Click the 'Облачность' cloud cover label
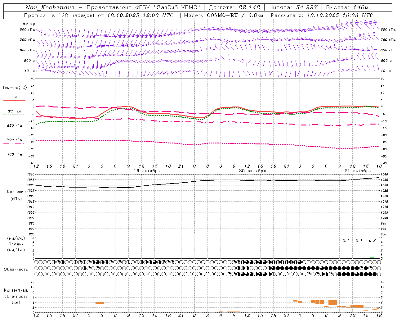The image size is (397, 318). click(16, 270)
